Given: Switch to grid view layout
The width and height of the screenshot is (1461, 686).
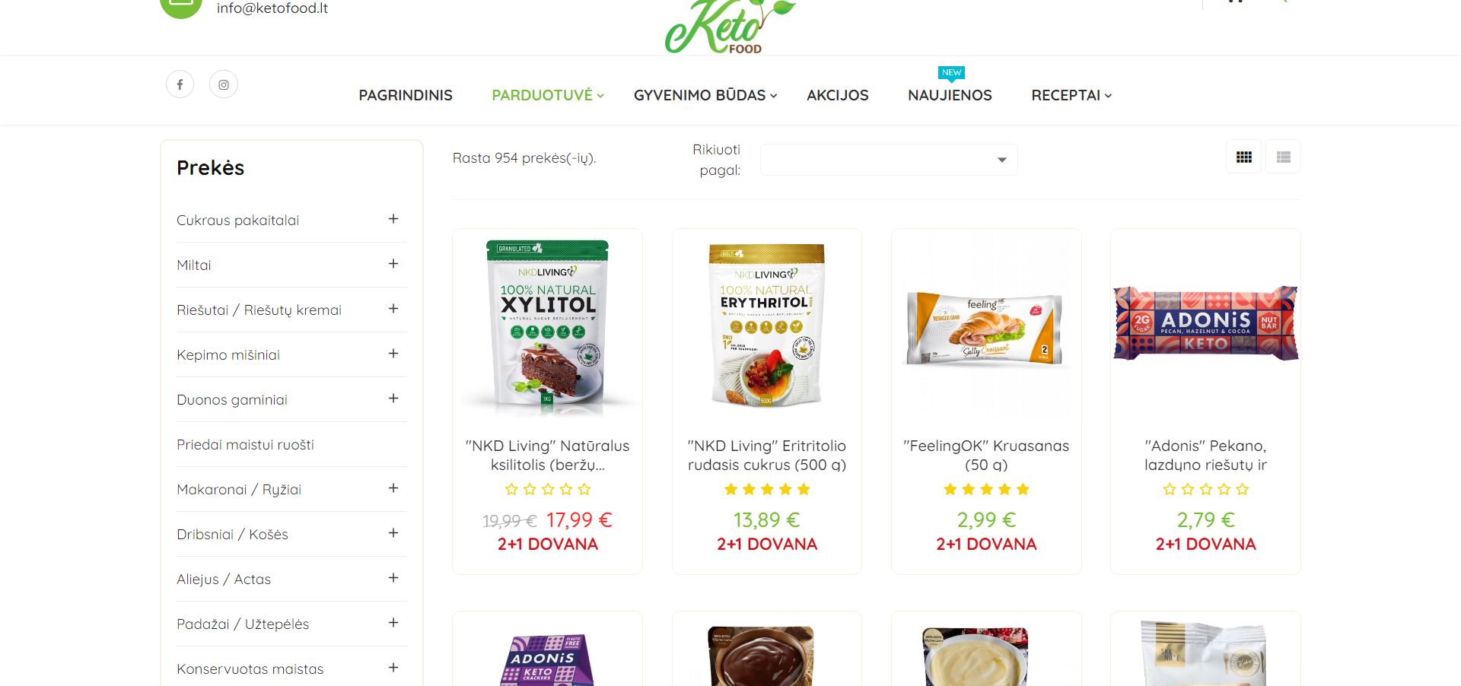Looking at the screenshot, I should (x=1244, y=157).
